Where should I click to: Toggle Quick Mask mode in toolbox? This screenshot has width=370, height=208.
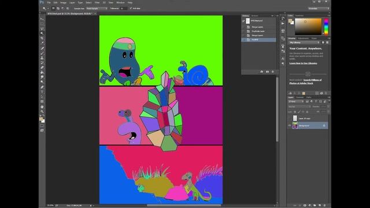coord(42,126)
